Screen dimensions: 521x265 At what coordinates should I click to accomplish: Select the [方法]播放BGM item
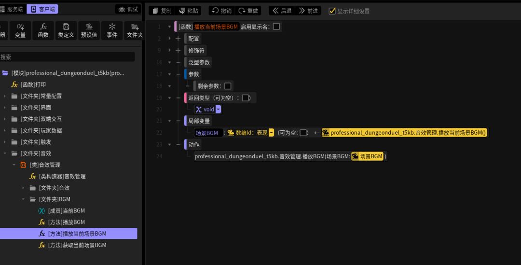tap(66, 222)
